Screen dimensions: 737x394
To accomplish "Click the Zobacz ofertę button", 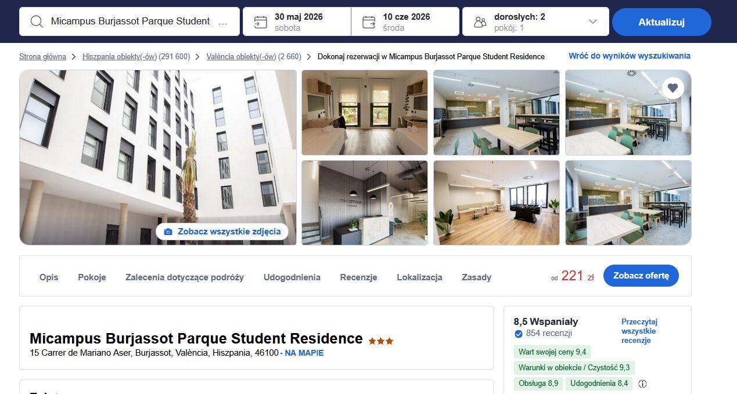I will [641, 276].
